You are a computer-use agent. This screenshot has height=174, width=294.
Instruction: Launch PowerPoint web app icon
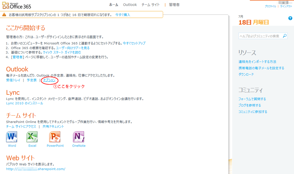tap(55, 137)
